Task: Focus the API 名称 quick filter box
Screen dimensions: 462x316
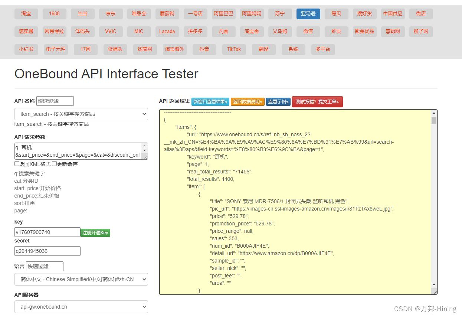Action: [55, 101]
